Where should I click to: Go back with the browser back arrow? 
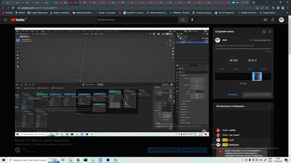click(x=3, y=8)
